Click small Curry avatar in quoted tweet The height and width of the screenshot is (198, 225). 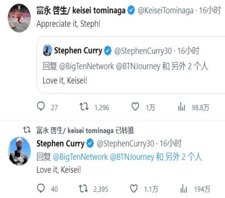point(47,50)
